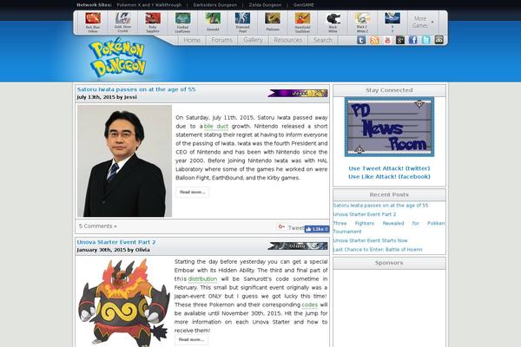Click the PD News Room banner
The height and width of the screenshot is (347, 521).
click(389, 127)
